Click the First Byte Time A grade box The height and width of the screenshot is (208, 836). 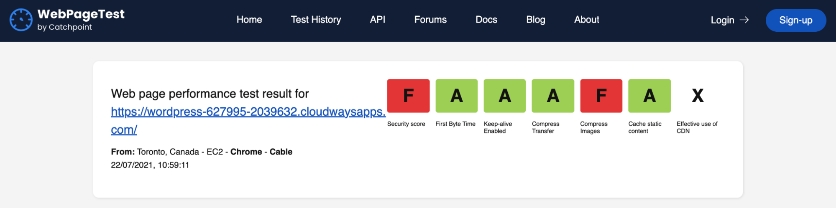click(457, 96)
